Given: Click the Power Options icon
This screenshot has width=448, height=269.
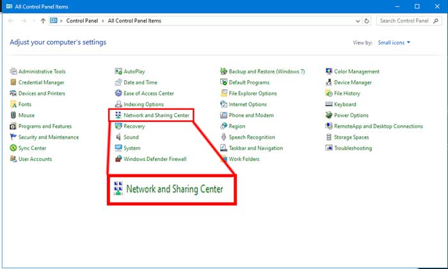Looking at the screenshot, I should pos(329,115).
